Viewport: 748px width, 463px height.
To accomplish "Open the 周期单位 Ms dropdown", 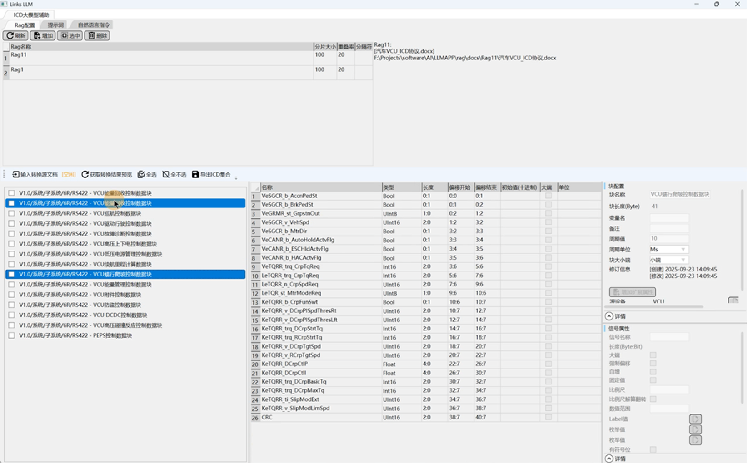I will [x=668, y=249].
